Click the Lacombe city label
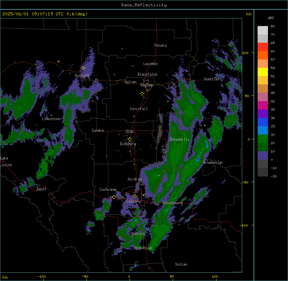This screenshot has height=281, width=288. pyautogui.click(x=150, y=64)
